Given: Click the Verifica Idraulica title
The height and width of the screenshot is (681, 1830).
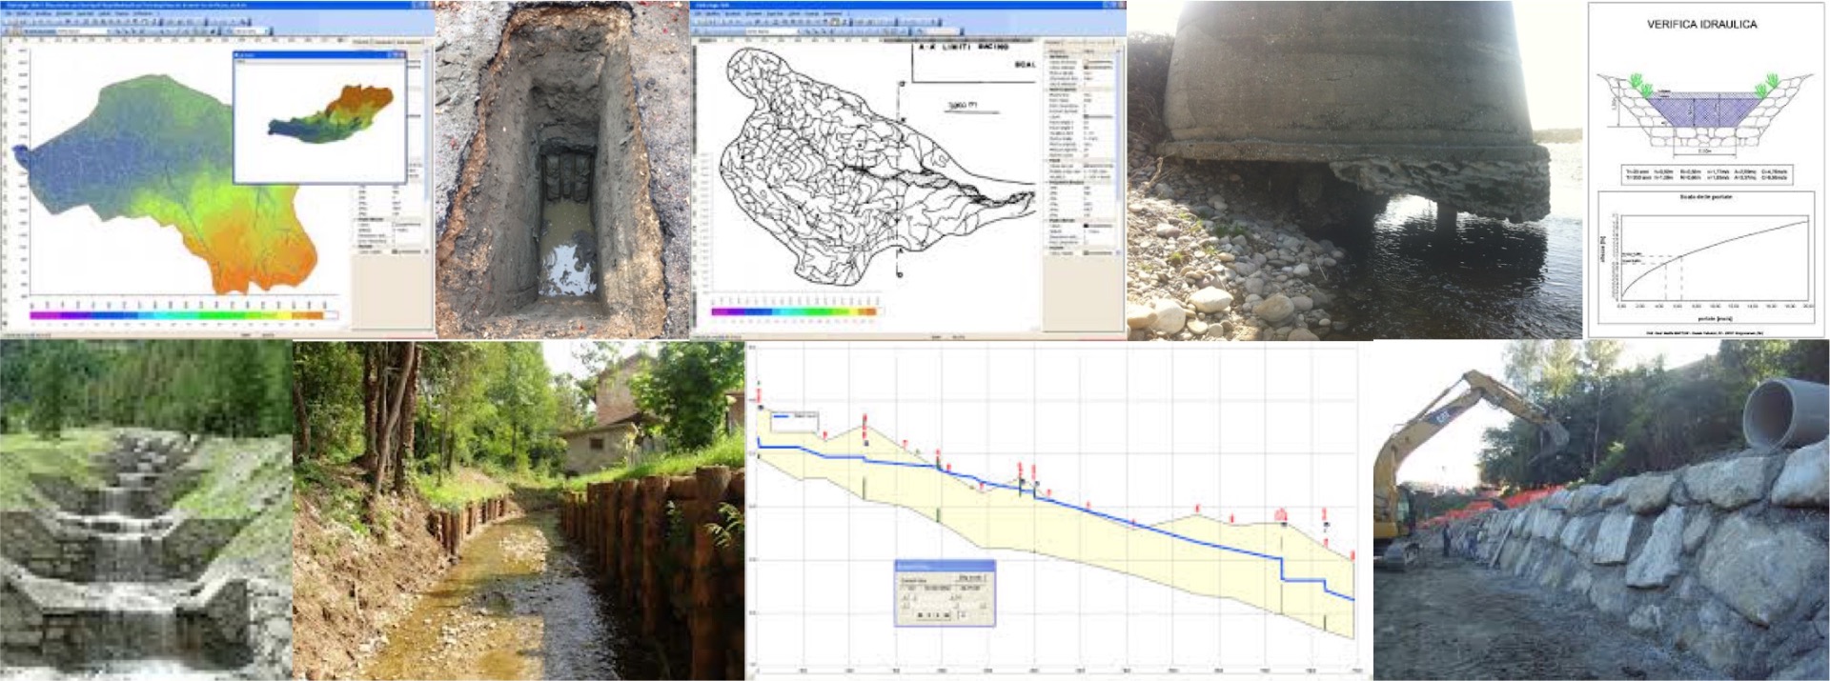Looking at the screenshot, I should click(1701, 24).
